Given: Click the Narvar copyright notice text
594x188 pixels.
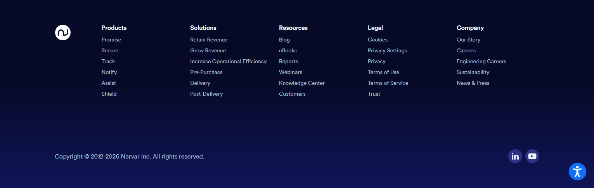Looking at the screenshot, I should coord(130,157).
